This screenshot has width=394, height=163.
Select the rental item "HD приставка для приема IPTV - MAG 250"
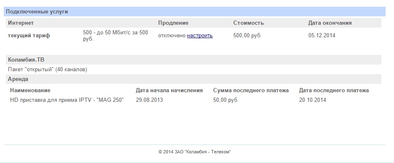67,100
